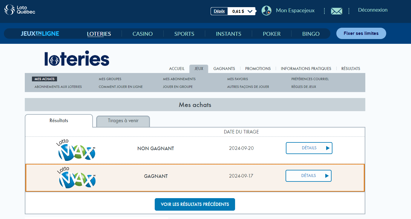411x219 pixels.
Task: Click the arrow in 2024-09-17 DÉTAILS button
Action: (327, 176)
